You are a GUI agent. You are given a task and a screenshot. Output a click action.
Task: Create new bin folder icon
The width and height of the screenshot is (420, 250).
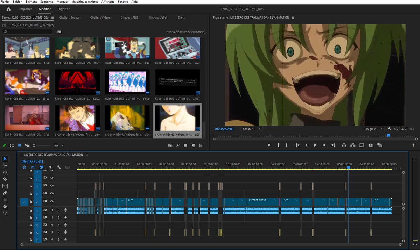(x=185, y=145)
